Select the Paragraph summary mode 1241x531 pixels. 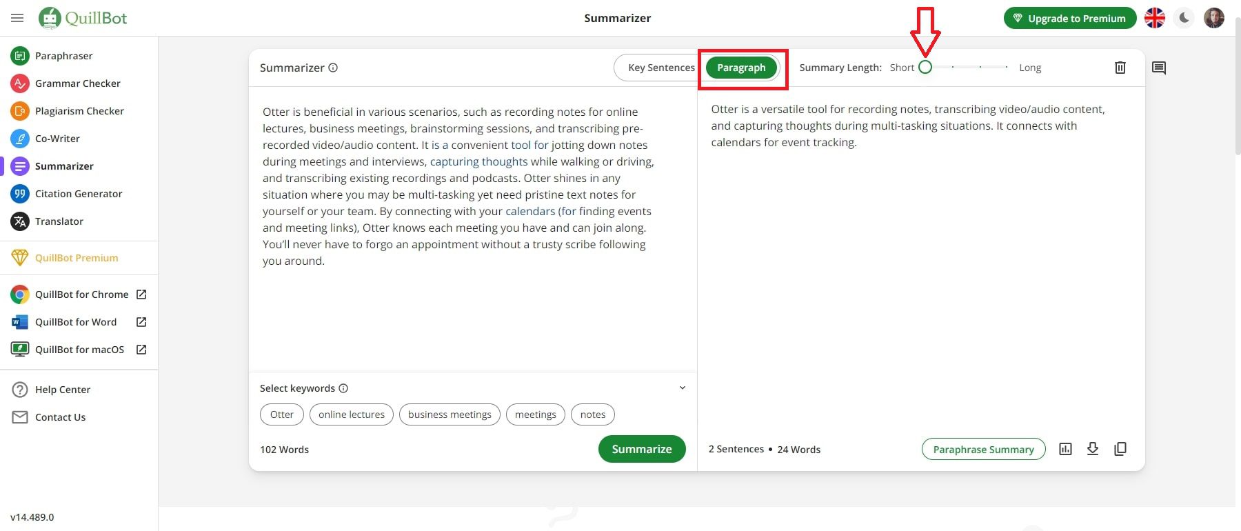tap(741, 68)
